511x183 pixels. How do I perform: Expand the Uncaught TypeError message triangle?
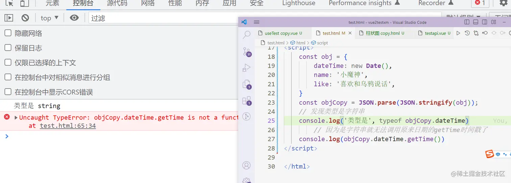(16, 118)
